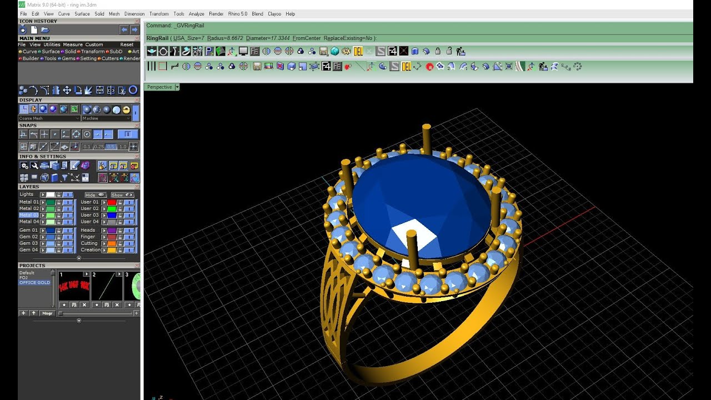This screenshot has height=400, width=711.
Task: Click the scissors cut tool icon
Action: point(122,90)
